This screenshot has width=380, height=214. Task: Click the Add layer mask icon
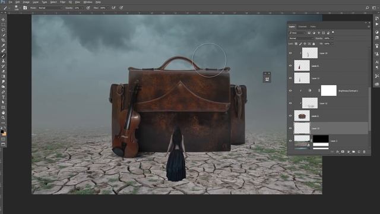click(x=343, y=152)
